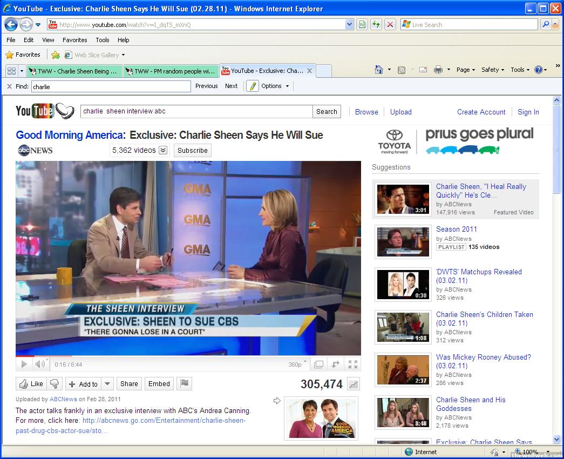Open a new blank tab

click(324, 71)
